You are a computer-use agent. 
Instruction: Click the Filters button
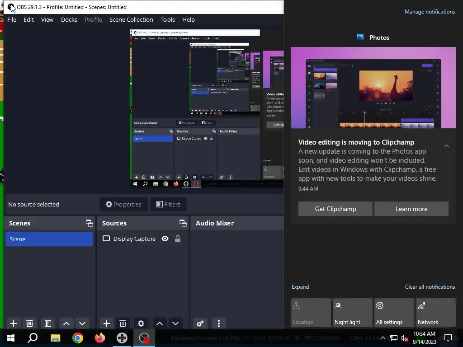[168, 204]
